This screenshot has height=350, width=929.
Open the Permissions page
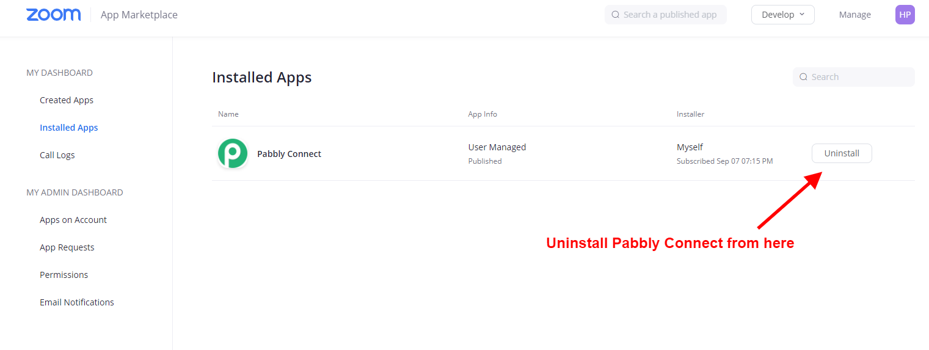tap(64, 275)
